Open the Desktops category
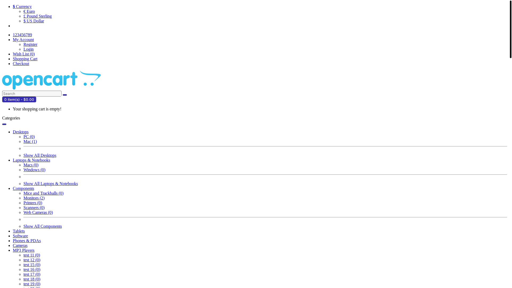The image size is (512, 288). (x=21, y=132)
